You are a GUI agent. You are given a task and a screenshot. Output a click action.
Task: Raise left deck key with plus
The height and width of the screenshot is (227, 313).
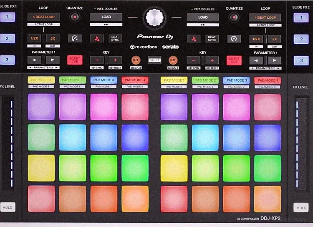coord(115,60)
